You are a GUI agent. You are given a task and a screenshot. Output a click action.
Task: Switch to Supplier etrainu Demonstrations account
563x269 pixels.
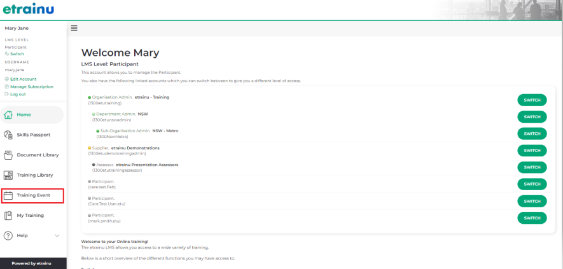(532, 151)
